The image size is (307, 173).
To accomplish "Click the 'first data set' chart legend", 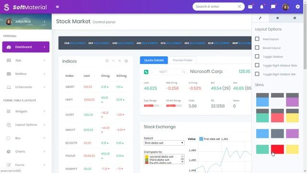I will point(213,139).
